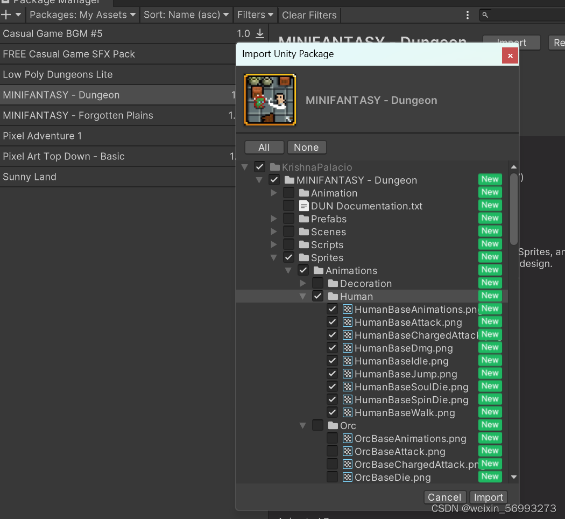Check the Scenes folder checkbox
The width and height of the screenshot is (565, 519).
(288, 232)
